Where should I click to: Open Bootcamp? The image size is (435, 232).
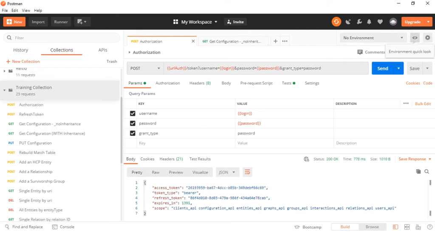[x=308, y=227]
